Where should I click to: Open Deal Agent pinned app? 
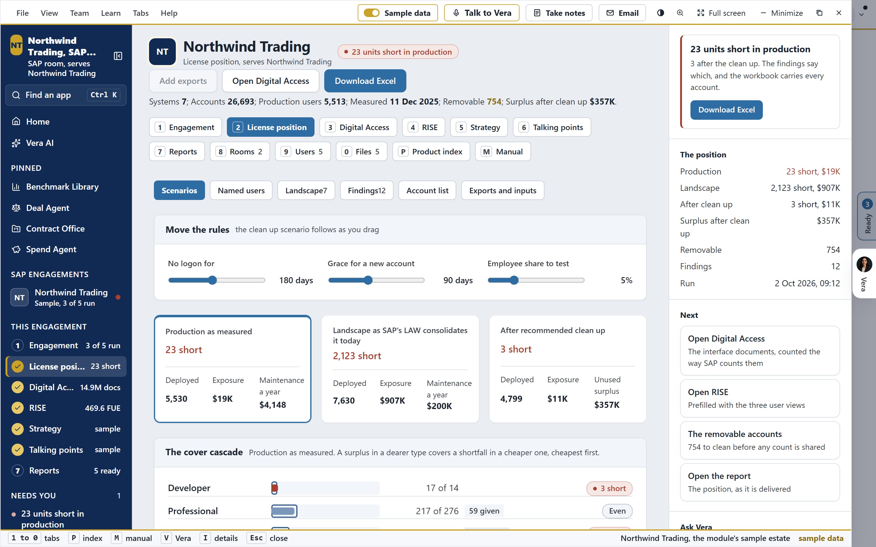point(66,208)
